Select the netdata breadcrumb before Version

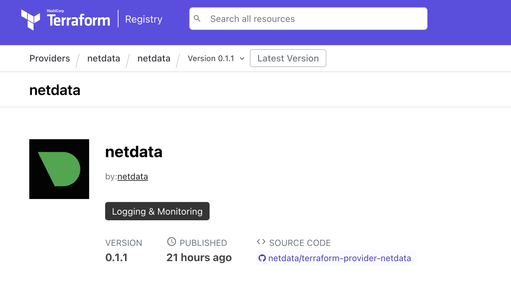tap(154, 58)
